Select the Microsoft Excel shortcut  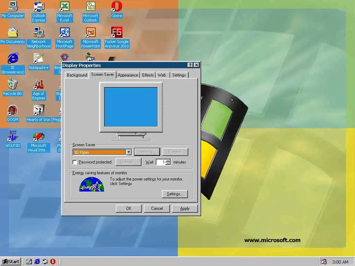[x=64, y=12]
